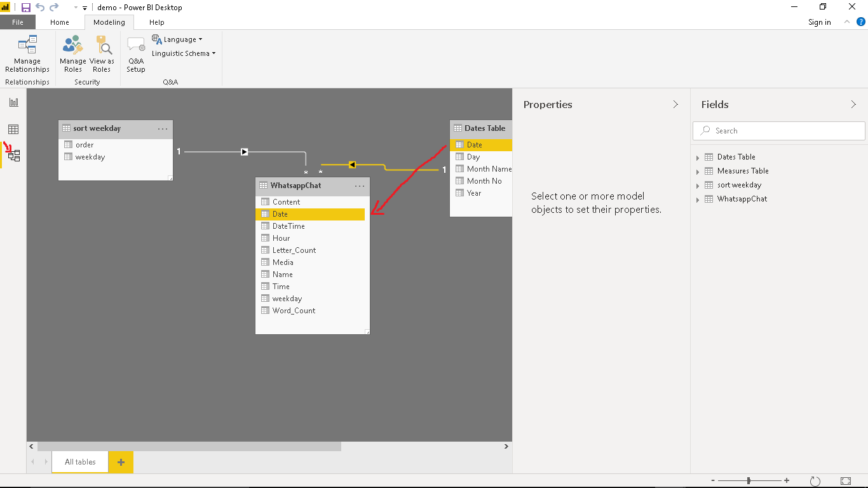This screenshot has width=868, height=488.
Task: Click the Sign in link
Action: [x=820, y=22]
